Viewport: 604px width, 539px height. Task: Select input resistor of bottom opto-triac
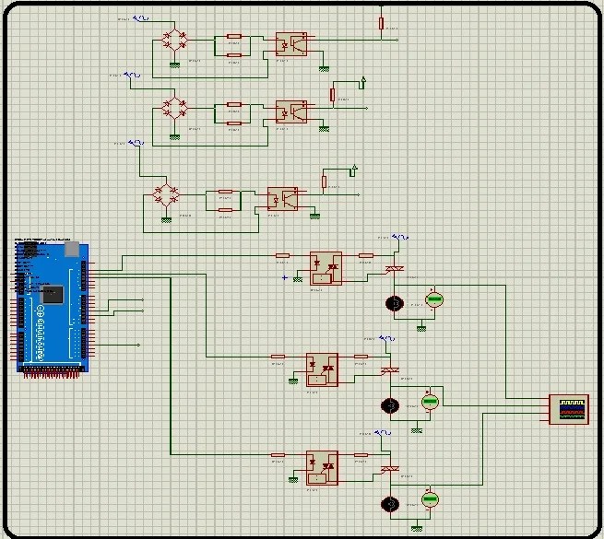point(278,455)
